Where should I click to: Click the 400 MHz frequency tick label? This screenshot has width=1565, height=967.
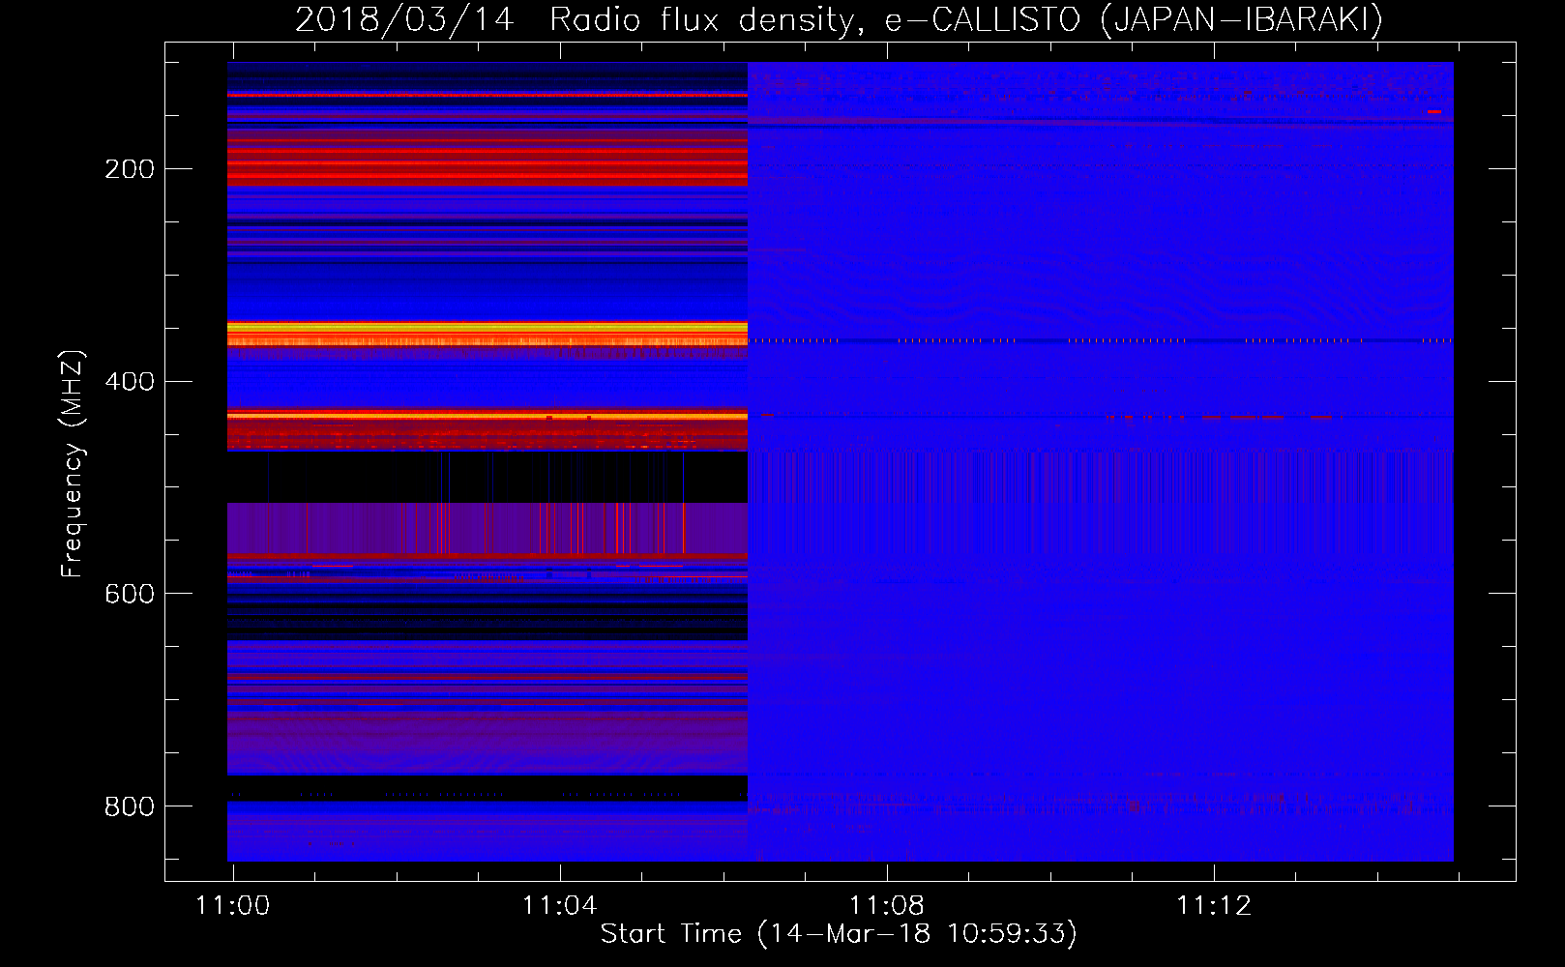pyautogui.click(x=130, y=382)
